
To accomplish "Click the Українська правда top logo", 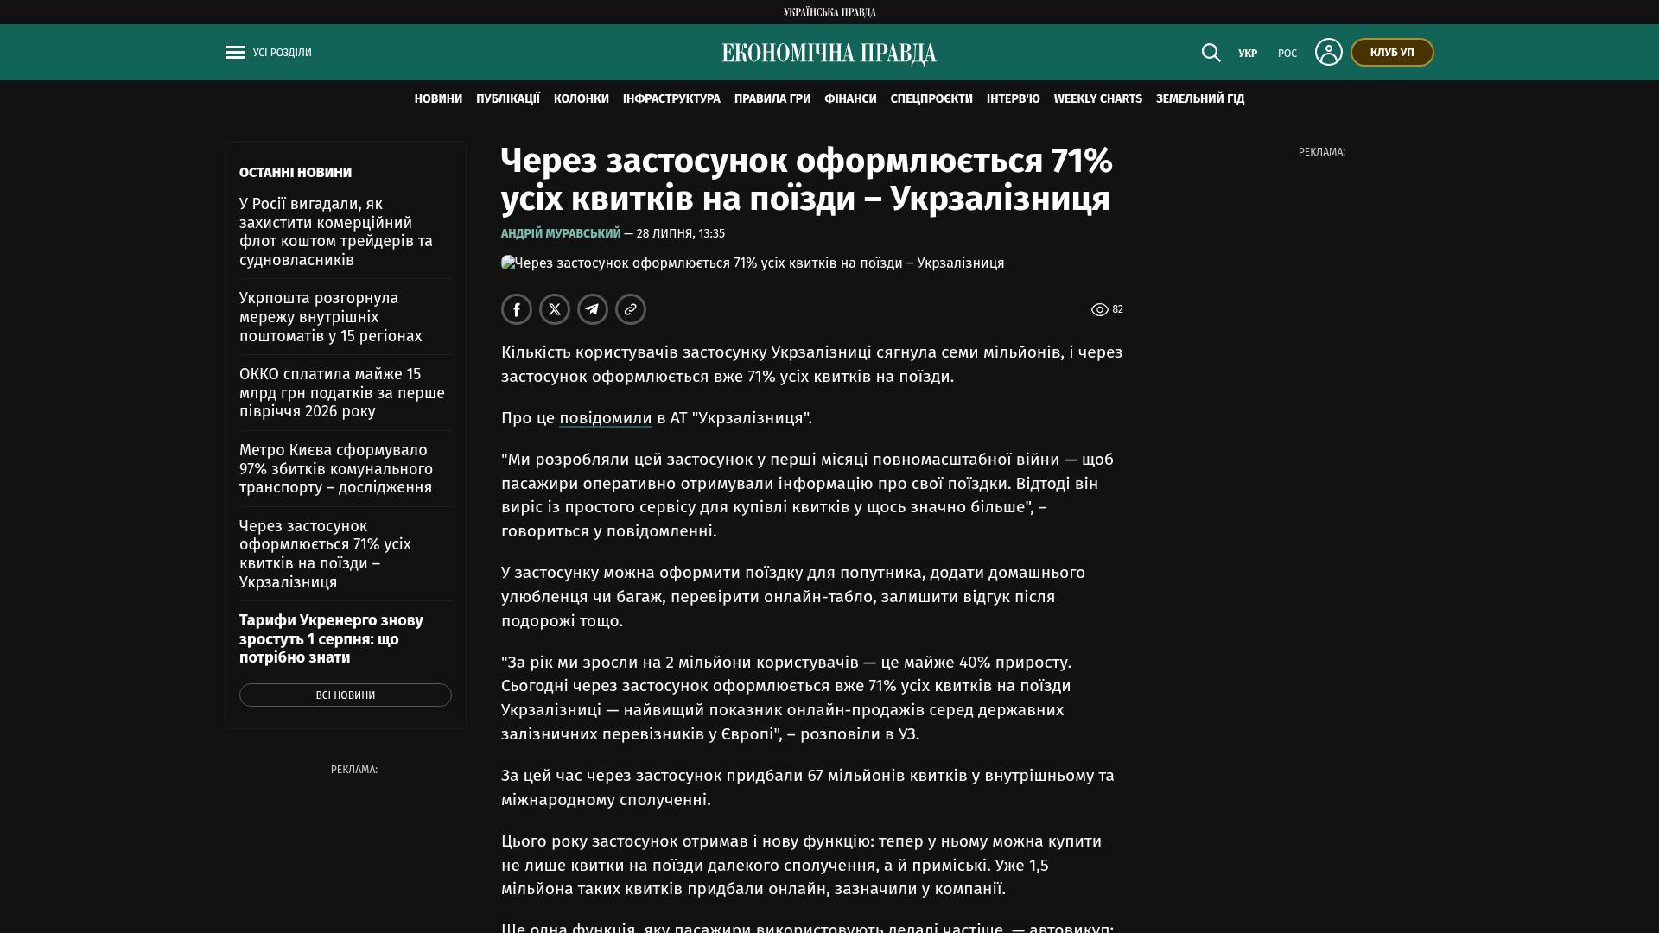I will tap(829, 12).
